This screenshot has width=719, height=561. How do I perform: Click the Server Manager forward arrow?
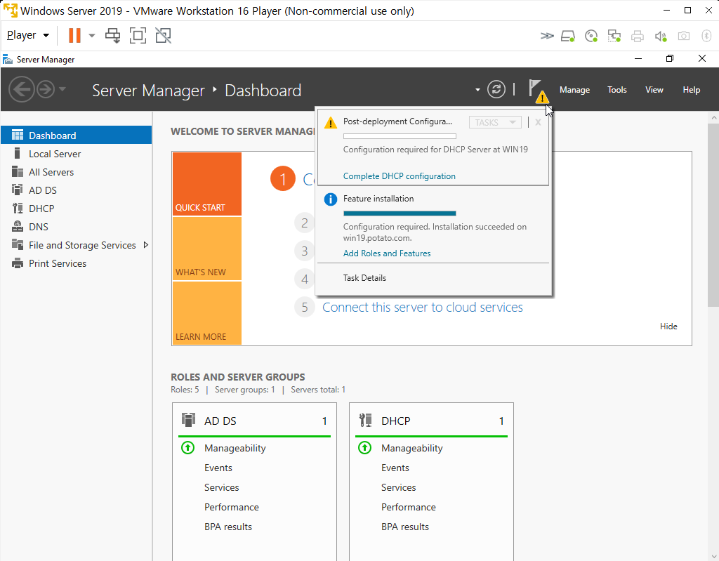(x=46, y=89)
